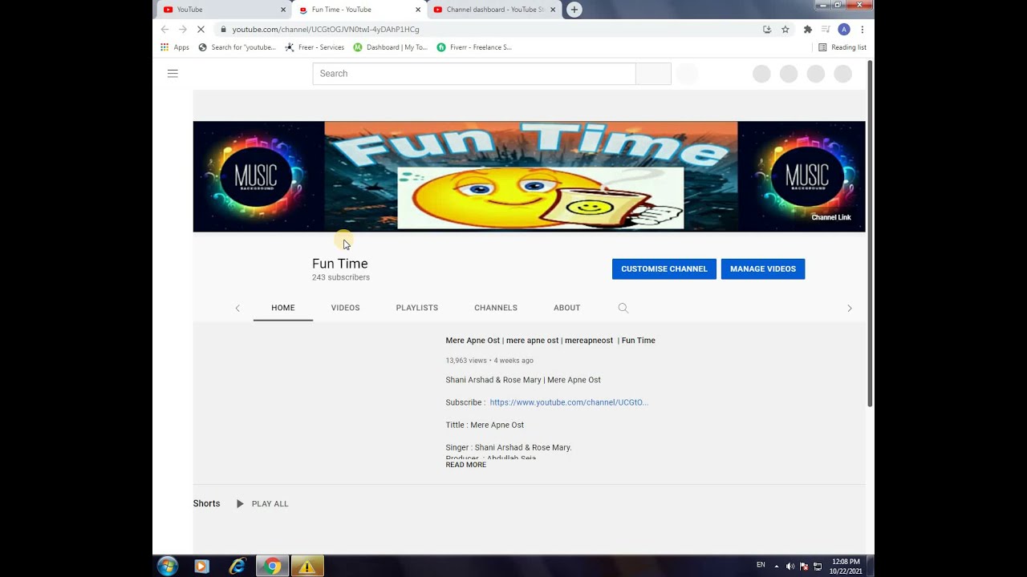Open the channel PLAYLISTS tab
The height and width of the screenshot is (577, 1027).
(417, 308)
